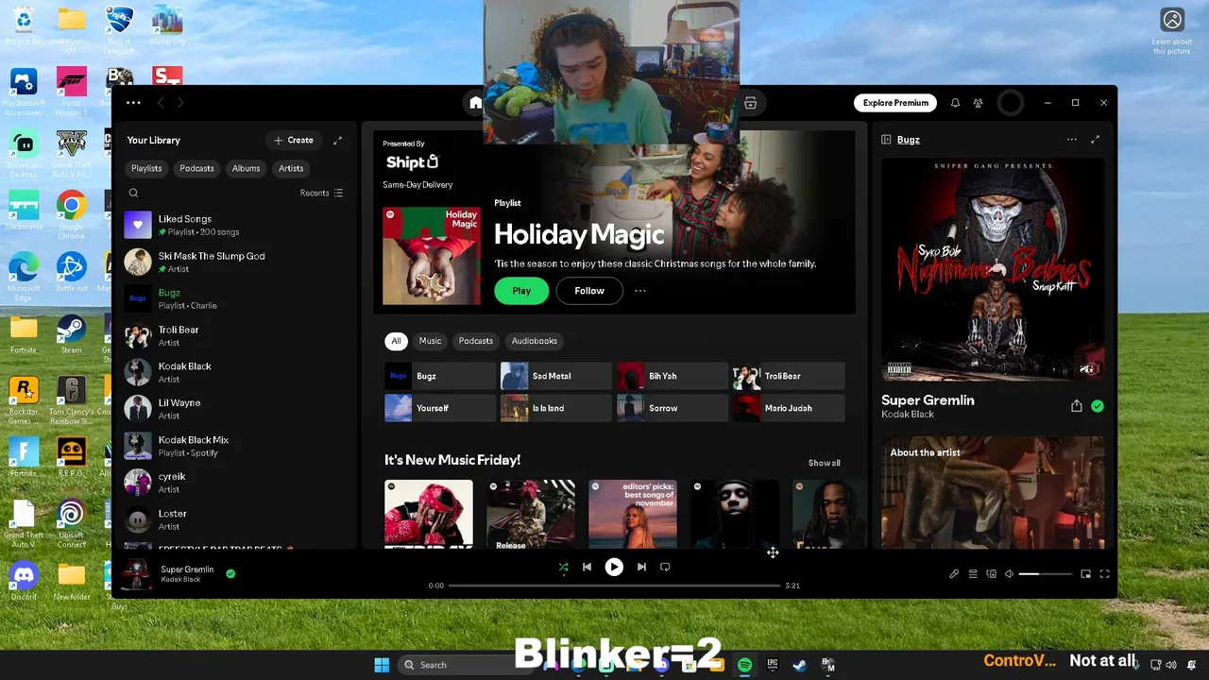Go to Spotify Home
Image resolution: width=1209 pixels, height=680 pixels.
475,103
